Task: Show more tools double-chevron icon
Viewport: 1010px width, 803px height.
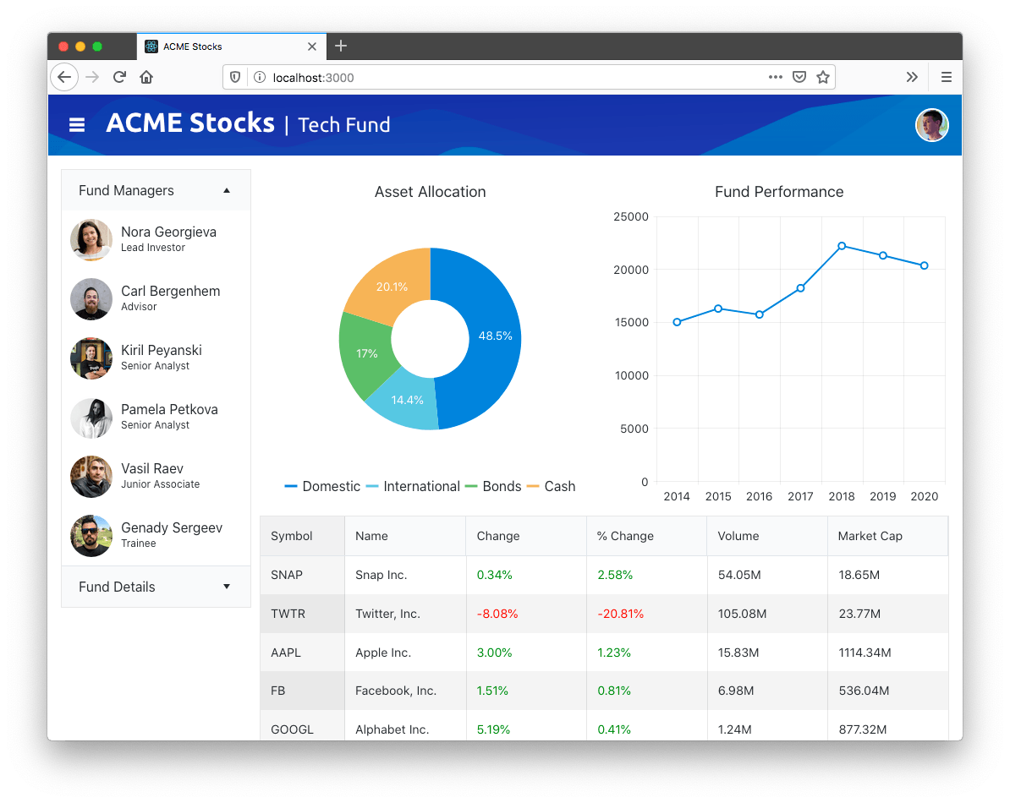Action: coord(911,77)
